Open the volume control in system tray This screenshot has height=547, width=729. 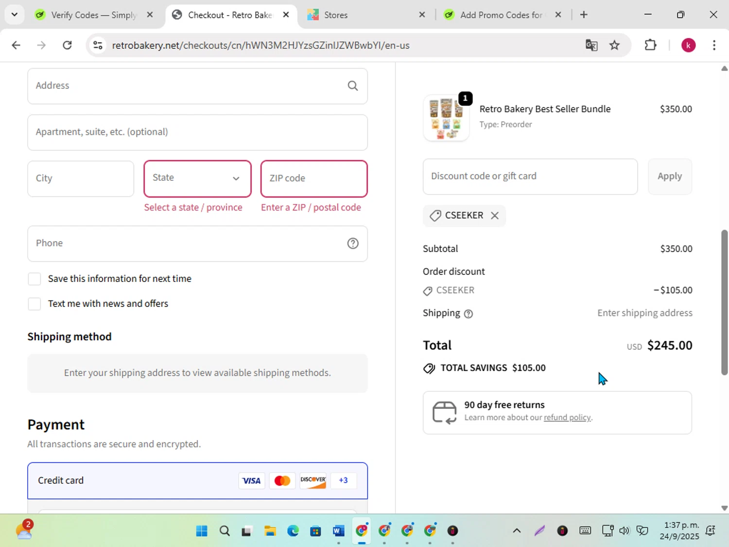coord(625,531)
